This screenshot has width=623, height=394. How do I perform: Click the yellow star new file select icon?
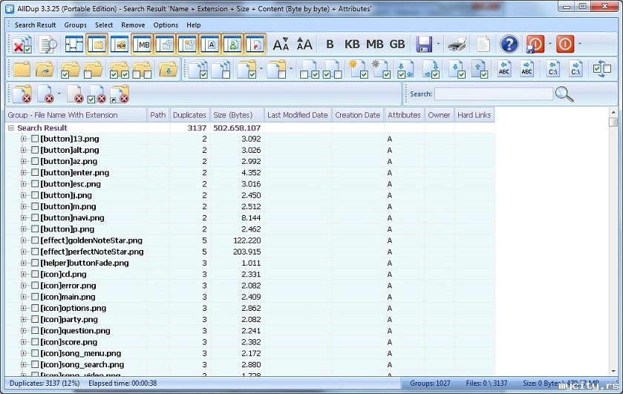click(358, 69)
